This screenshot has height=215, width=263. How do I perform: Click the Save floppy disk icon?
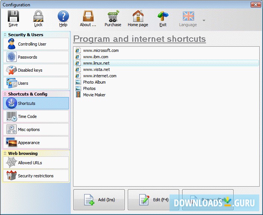13,16
